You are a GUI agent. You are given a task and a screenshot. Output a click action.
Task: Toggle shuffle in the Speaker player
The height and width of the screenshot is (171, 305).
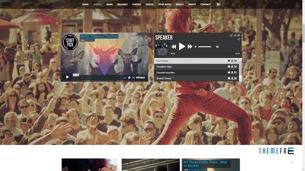pos(235,36)
